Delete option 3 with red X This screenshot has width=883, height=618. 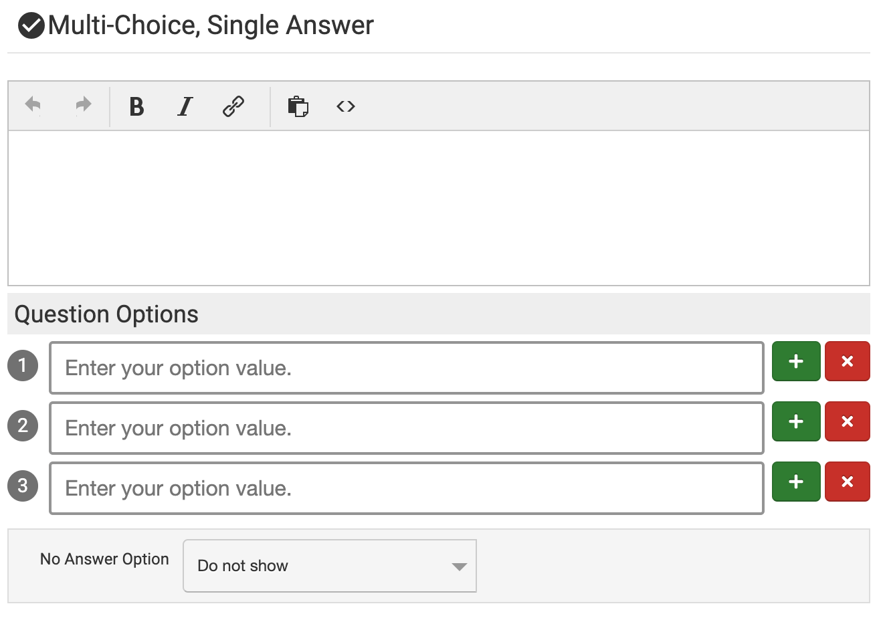(847, 482)
